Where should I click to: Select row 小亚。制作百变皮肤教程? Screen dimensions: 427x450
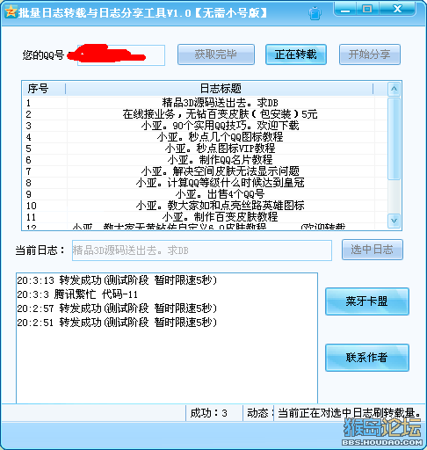click(205, 217)
